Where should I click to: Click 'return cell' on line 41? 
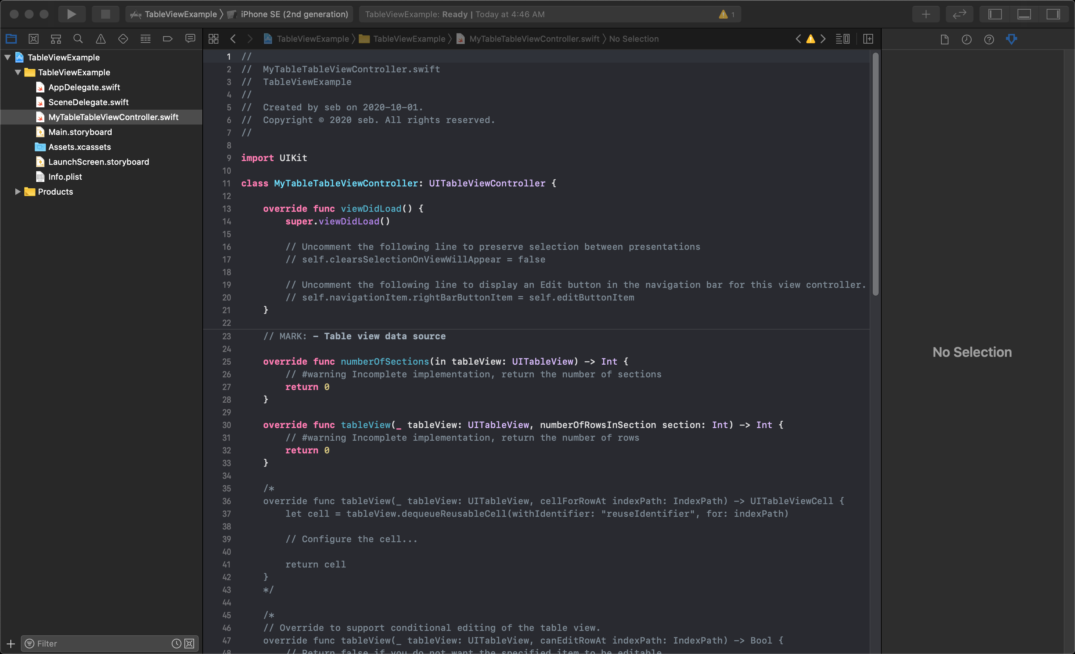click(x=315, y=564)
